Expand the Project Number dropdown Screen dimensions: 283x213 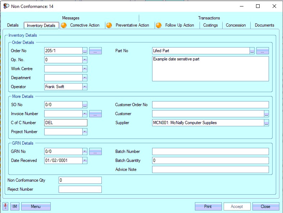(x=85, y=132)
